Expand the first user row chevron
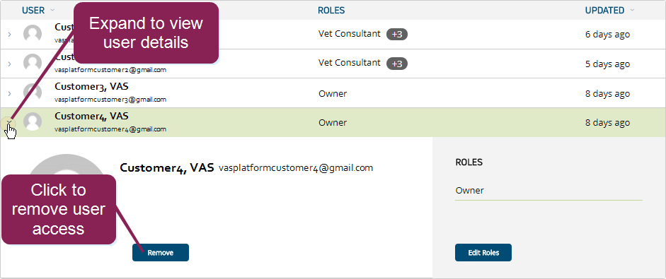This screenshot has height=279, width=666. click(x=9, y=35)
